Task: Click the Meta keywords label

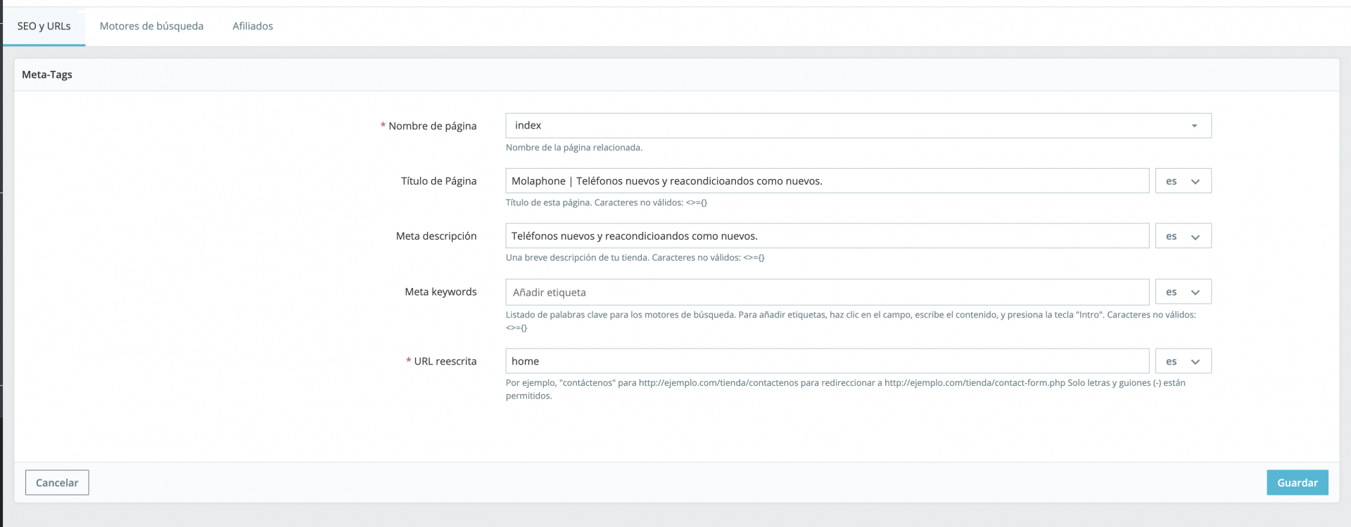Action: (440, 292)
